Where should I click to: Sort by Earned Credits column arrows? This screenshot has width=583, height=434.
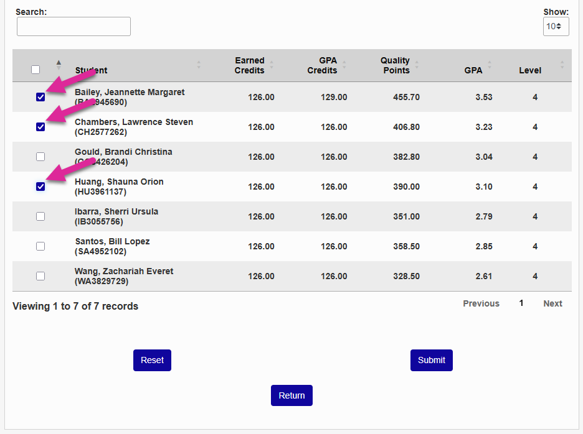pos(272,65)
